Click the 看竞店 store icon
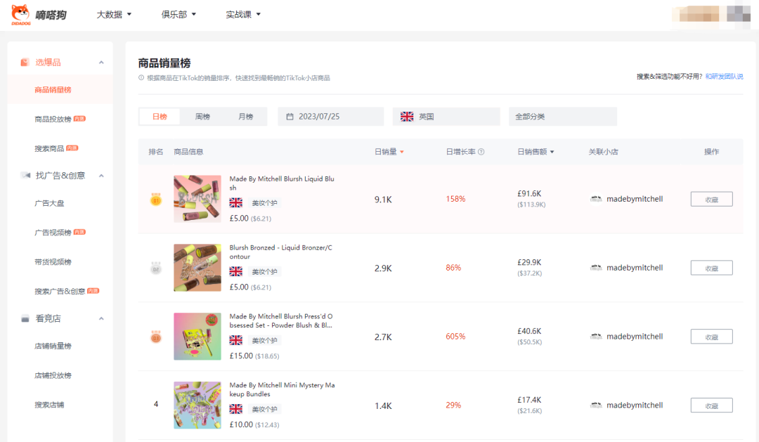The height and width of the screenshot is (442, 759). pos(25,318)
